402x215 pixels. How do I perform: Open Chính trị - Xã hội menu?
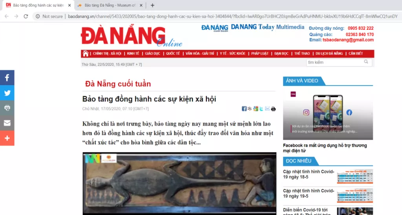point(107,54)
